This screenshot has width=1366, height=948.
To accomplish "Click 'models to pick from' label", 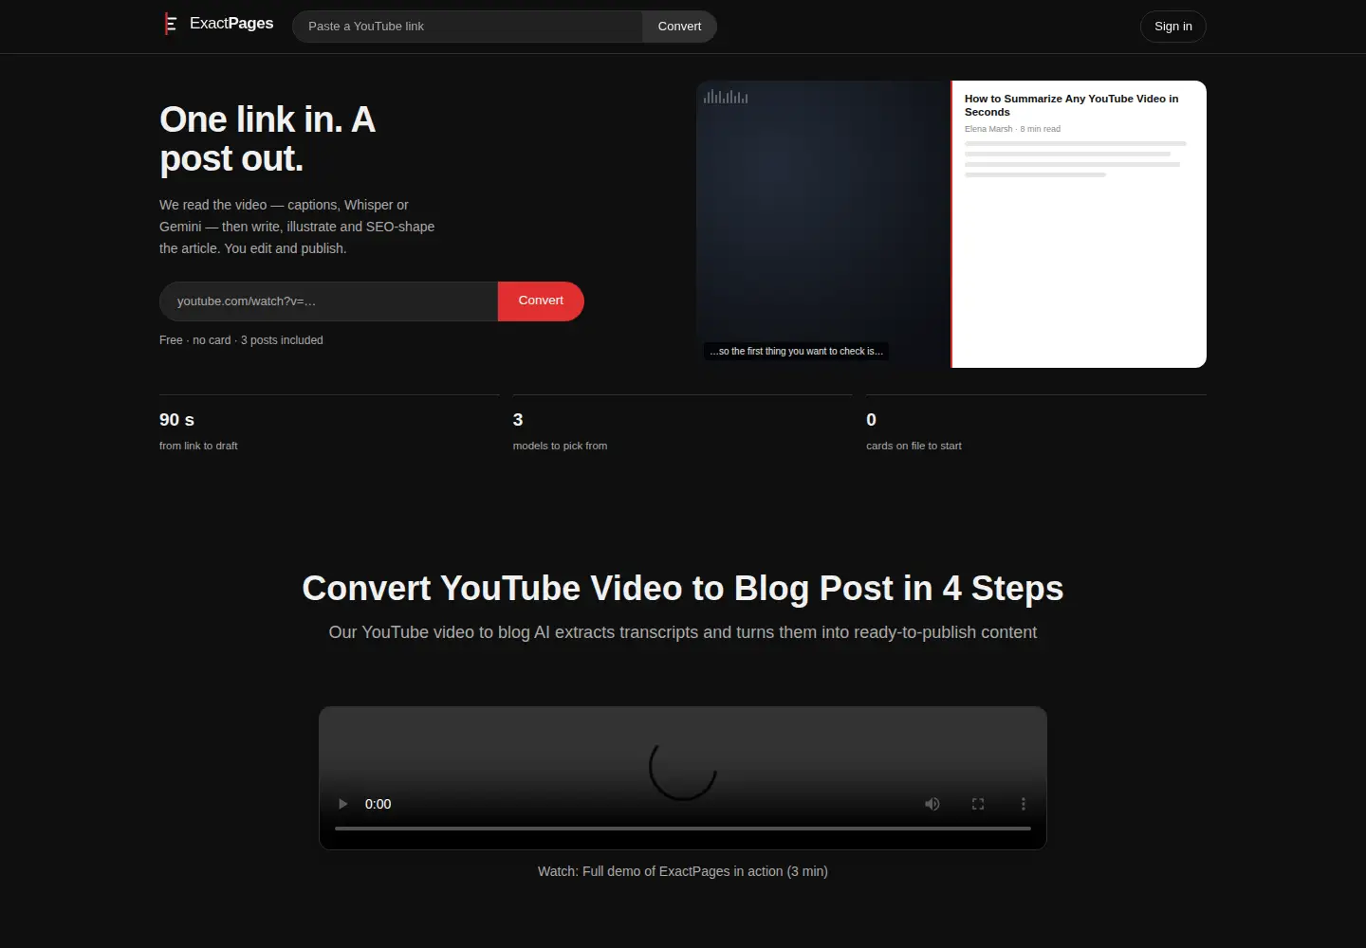I will [560, 446].
